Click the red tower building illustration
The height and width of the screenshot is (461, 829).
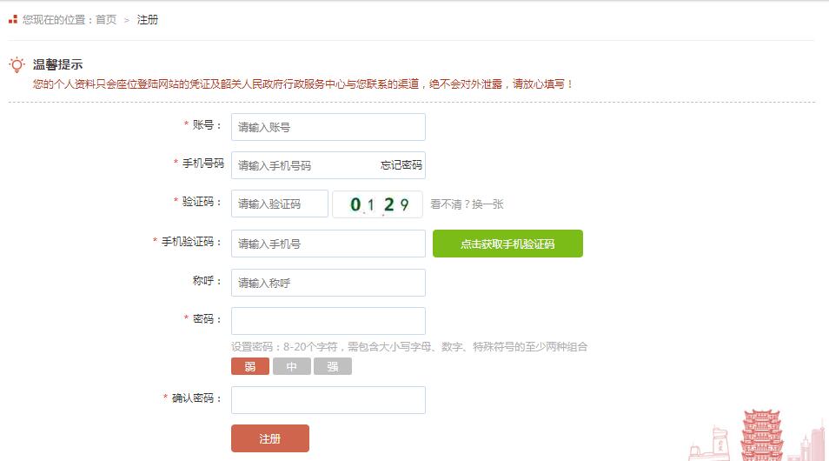pyautogui.click(x=761, y=435)
